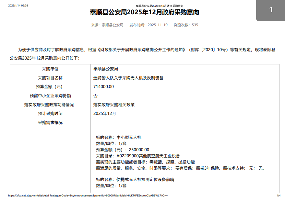The image size is (285, 201).
Task: Select the 采购项目名称 row label
Action: click(x=50, y=78)
